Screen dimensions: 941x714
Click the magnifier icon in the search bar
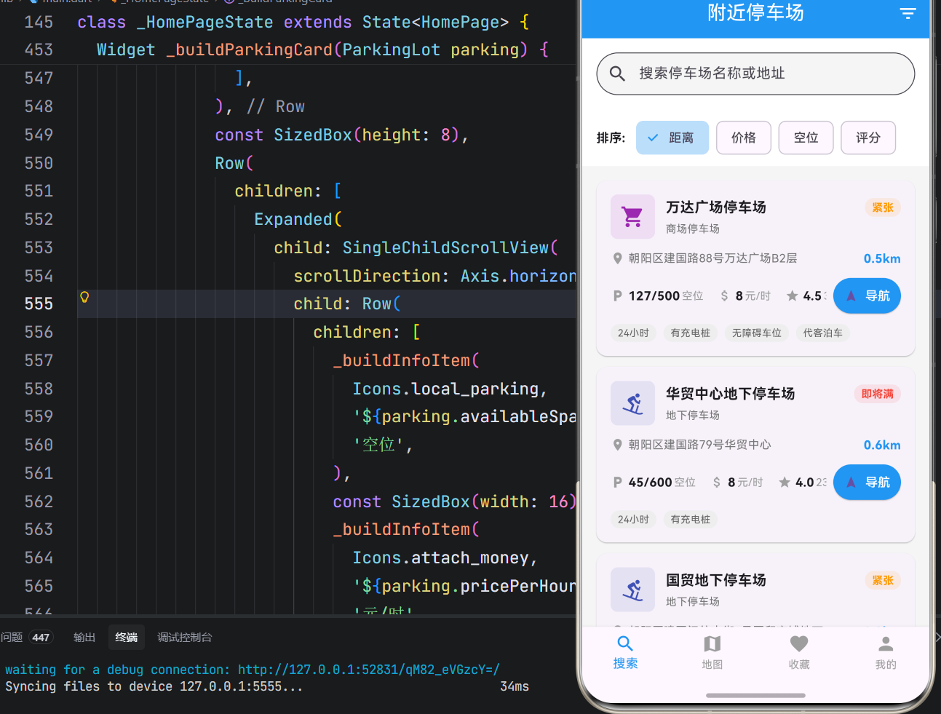pos(617,74)
